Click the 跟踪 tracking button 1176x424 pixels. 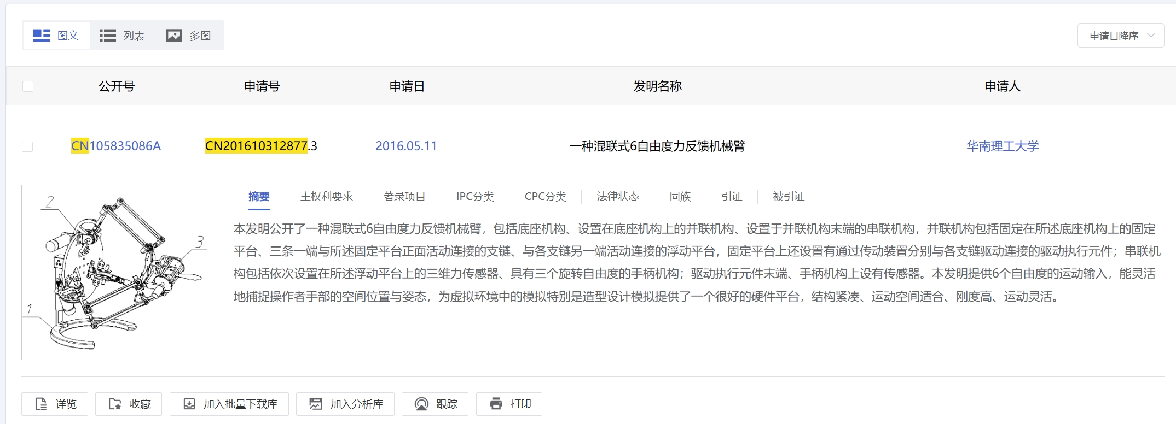435,404
